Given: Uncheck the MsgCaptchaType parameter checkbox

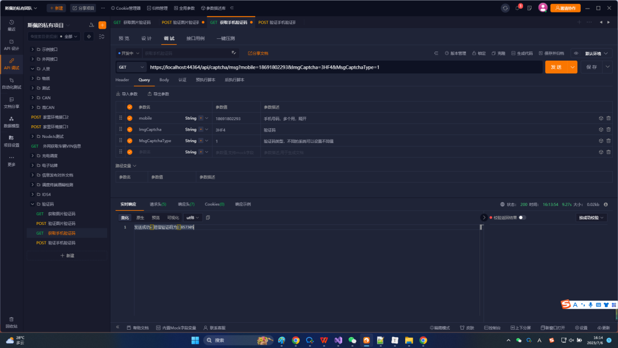Looking at the screenshot, I should click(x=130, y=141).
